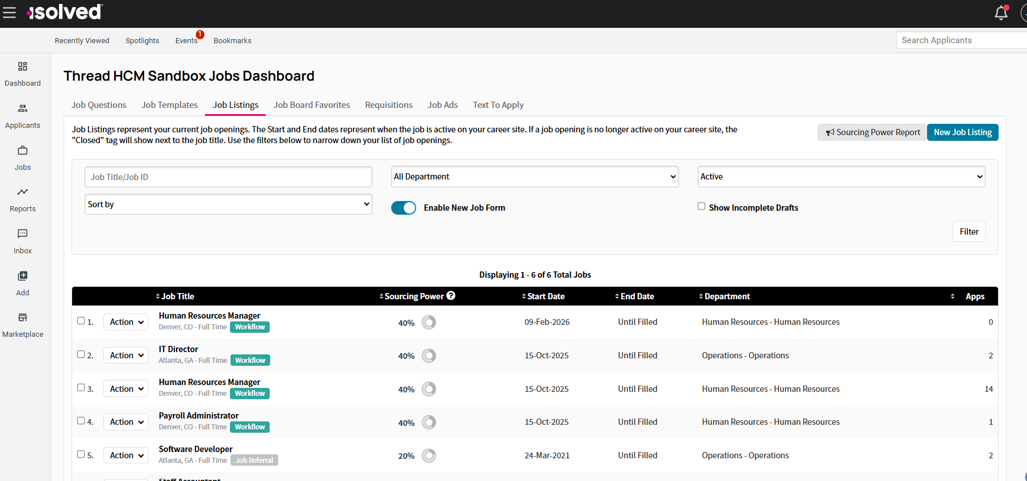Open Action dropdown for Payroll Administrator
Viewport: 1027px width, 481px height.
[126, 422]
